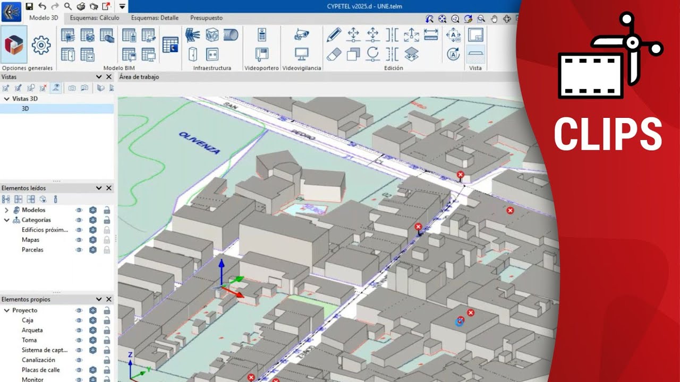Collapse the Elementos leídos panel chevron
Screen dimensions: 680x382
[99, 188]
